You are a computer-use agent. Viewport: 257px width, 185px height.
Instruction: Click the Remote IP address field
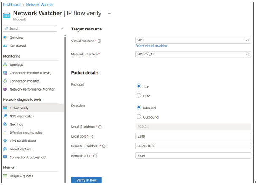(193, 146)
